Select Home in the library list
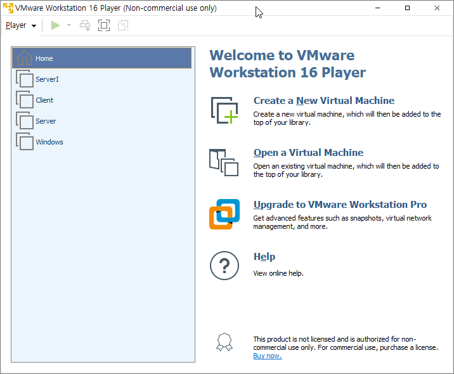454x374 pixels. coord(101,58)
